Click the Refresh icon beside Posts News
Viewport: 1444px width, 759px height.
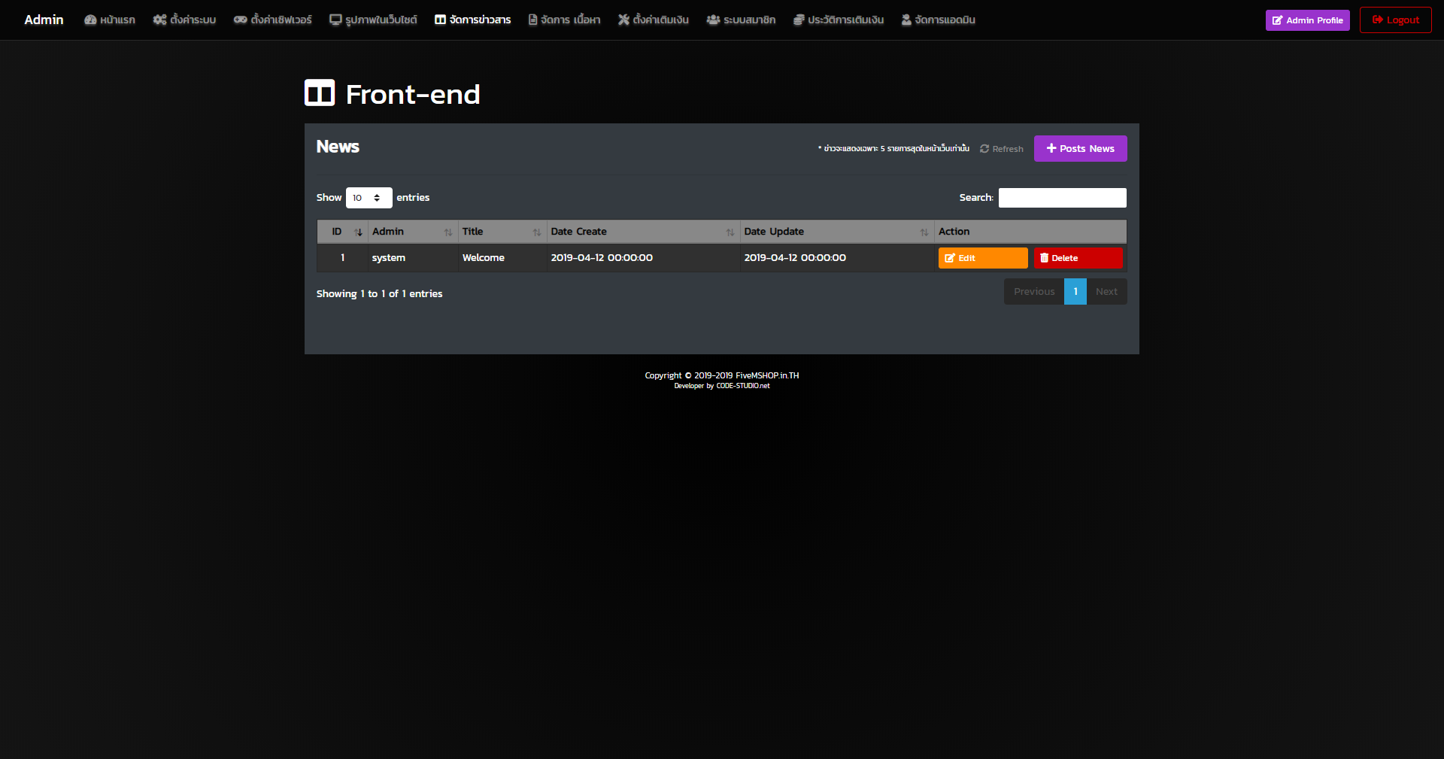click(x=984, y=149)
